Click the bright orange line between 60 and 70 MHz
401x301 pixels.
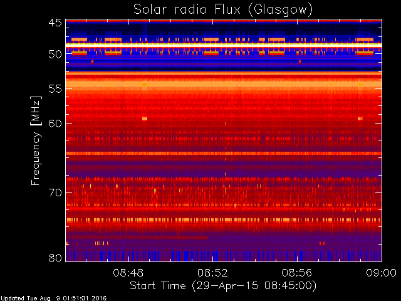222,153
